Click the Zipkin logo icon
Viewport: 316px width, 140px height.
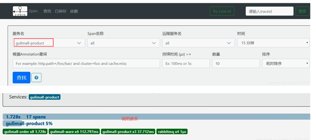pyautogui.click(x=20, y=11)
